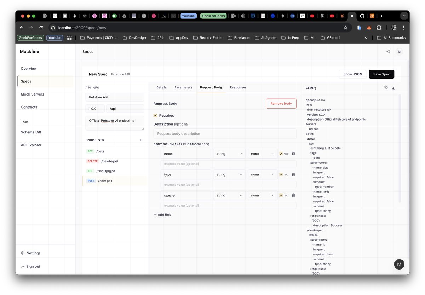Viewport: 425px width, 295px height.
Task: Open the GitHub browser tab
Action: (362, 16)
